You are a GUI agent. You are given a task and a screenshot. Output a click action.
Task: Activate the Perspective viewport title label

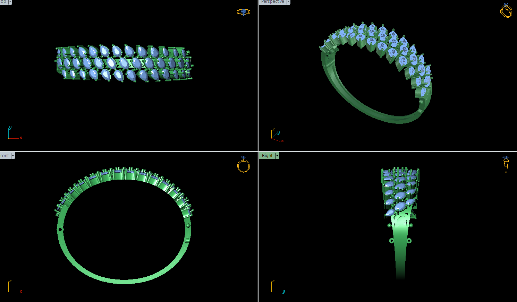pyautogui.click(x=272, y=2)
